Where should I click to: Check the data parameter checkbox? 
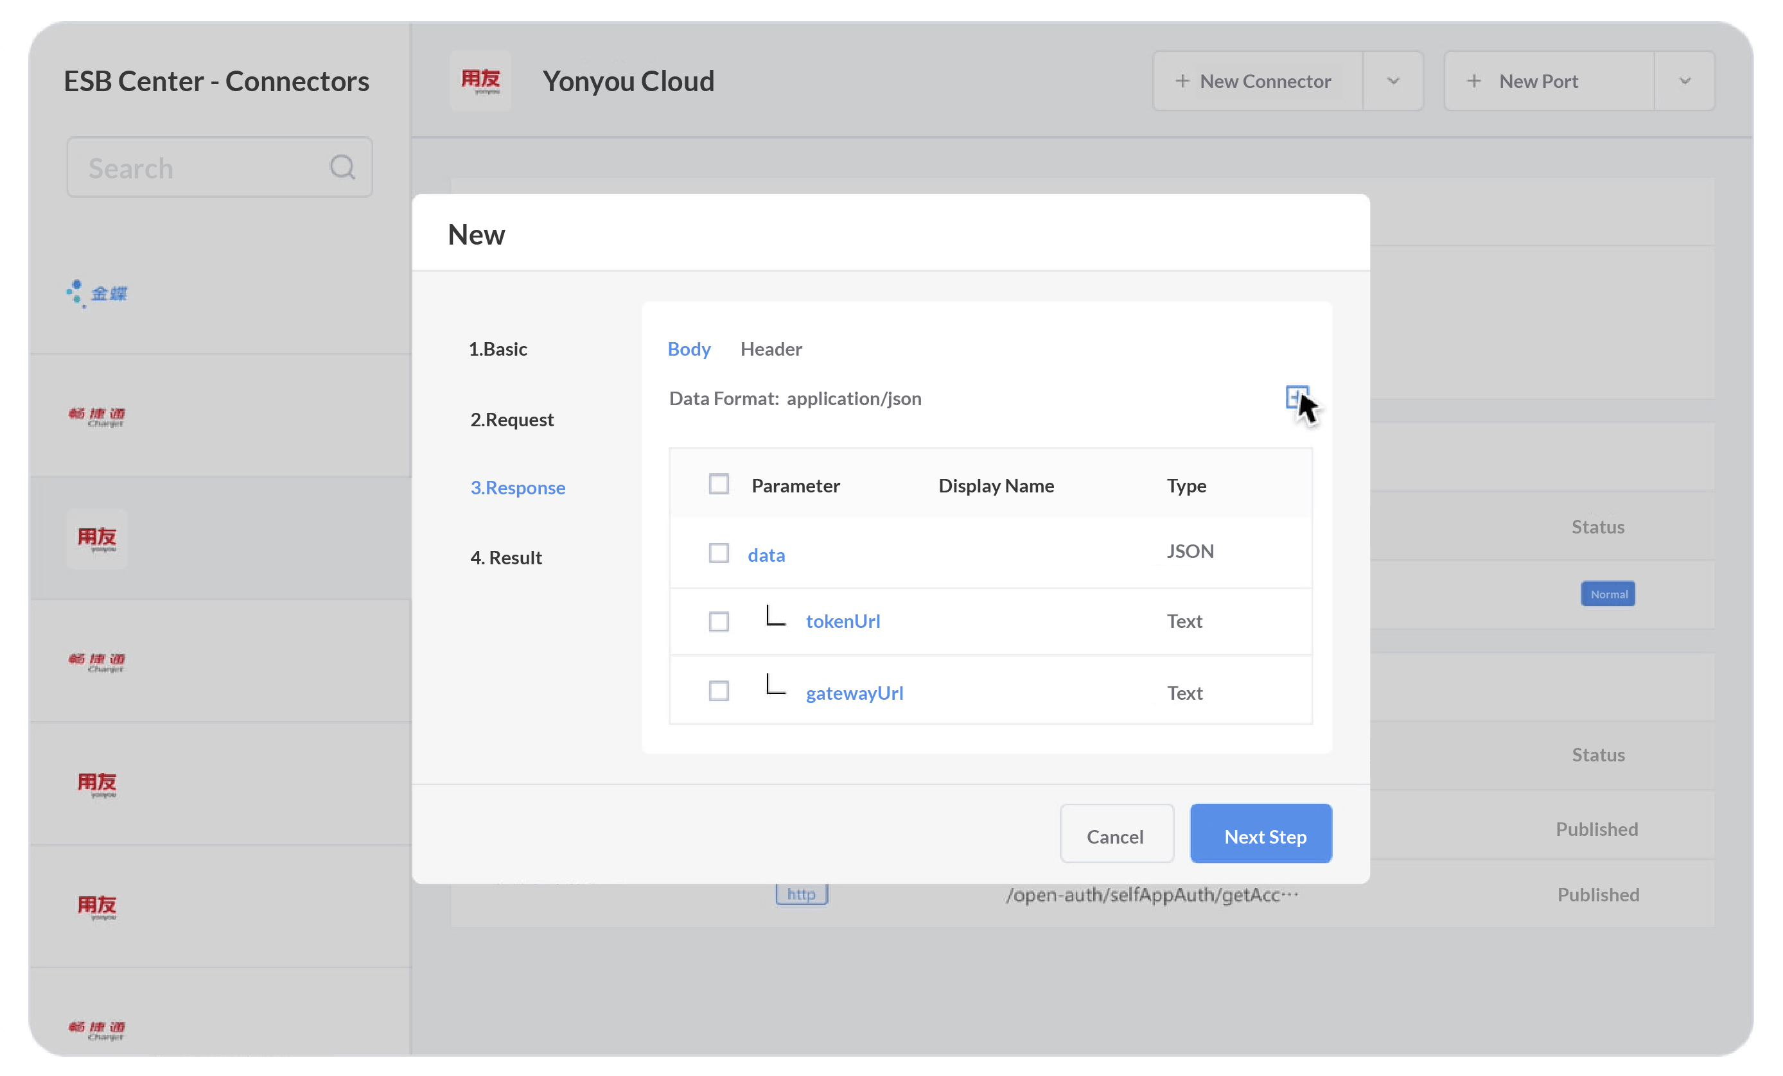pos(719,553)
